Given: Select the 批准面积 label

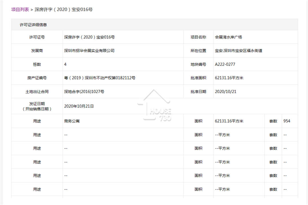Looking at the screenshot, I should pos(198,78).
